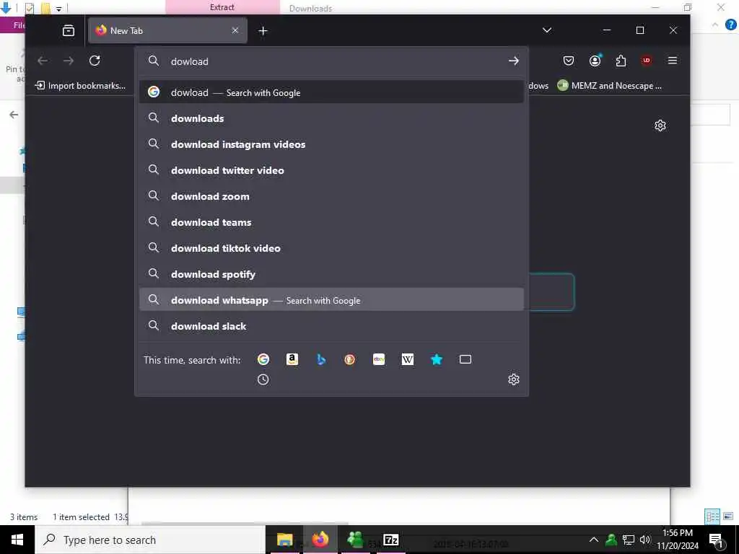
Task: Click the address bar containing dowload
Action: tap(330, 61)
